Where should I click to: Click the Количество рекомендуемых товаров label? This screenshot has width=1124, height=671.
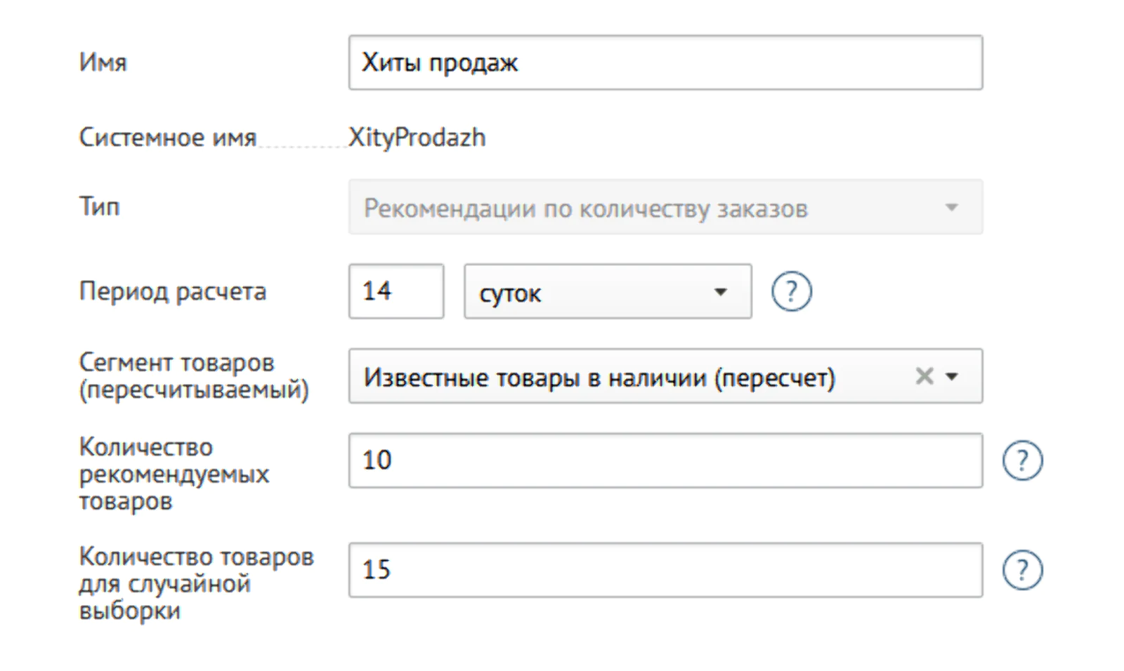click(x=174, y=474)
